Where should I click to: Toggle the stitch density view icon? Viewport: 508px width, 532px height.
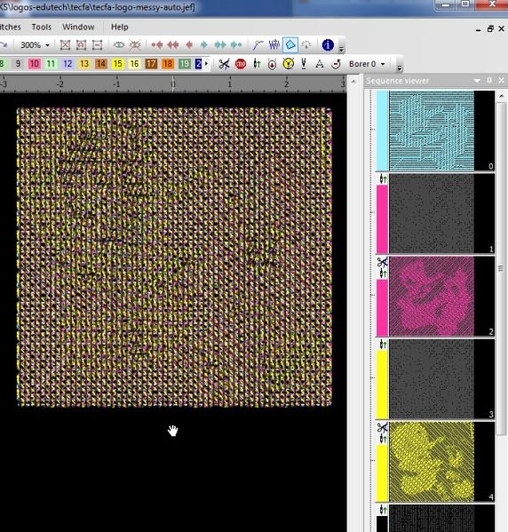(x=274, y=44)
